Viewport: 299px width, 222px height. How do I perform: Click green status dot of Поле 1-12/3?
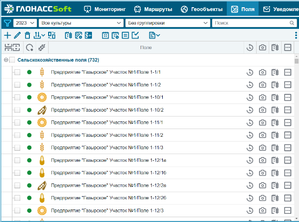pyautogui.click(x=29, y=210)
